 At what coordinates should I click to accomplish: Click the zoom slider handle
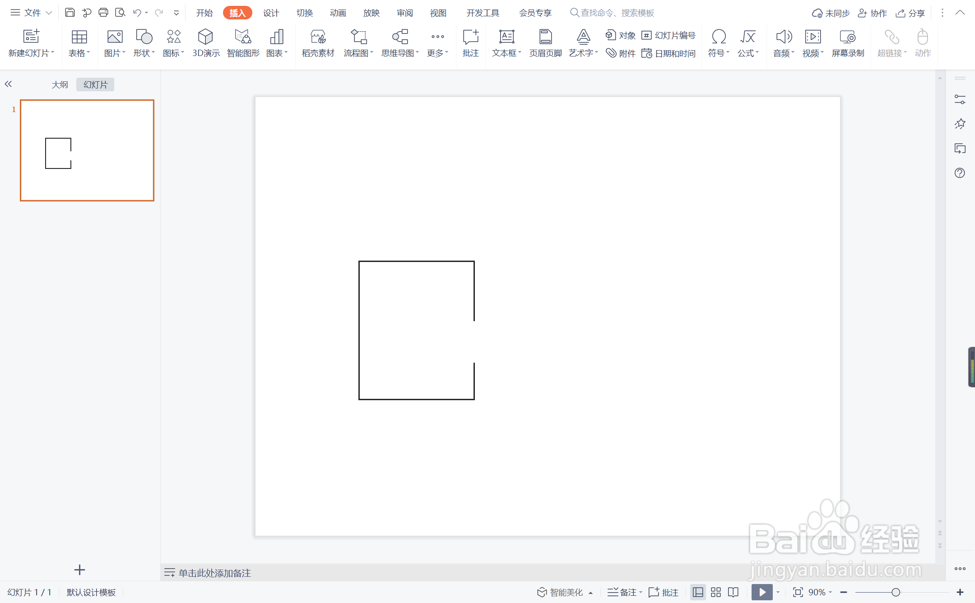click(x=896, y=592)
